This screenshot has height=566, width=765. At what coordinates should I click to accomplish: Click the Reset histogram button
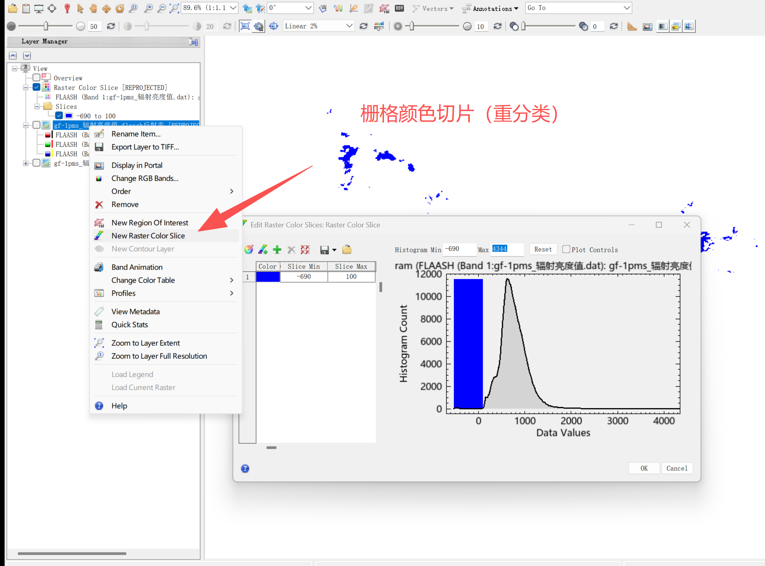coord(543,249)
